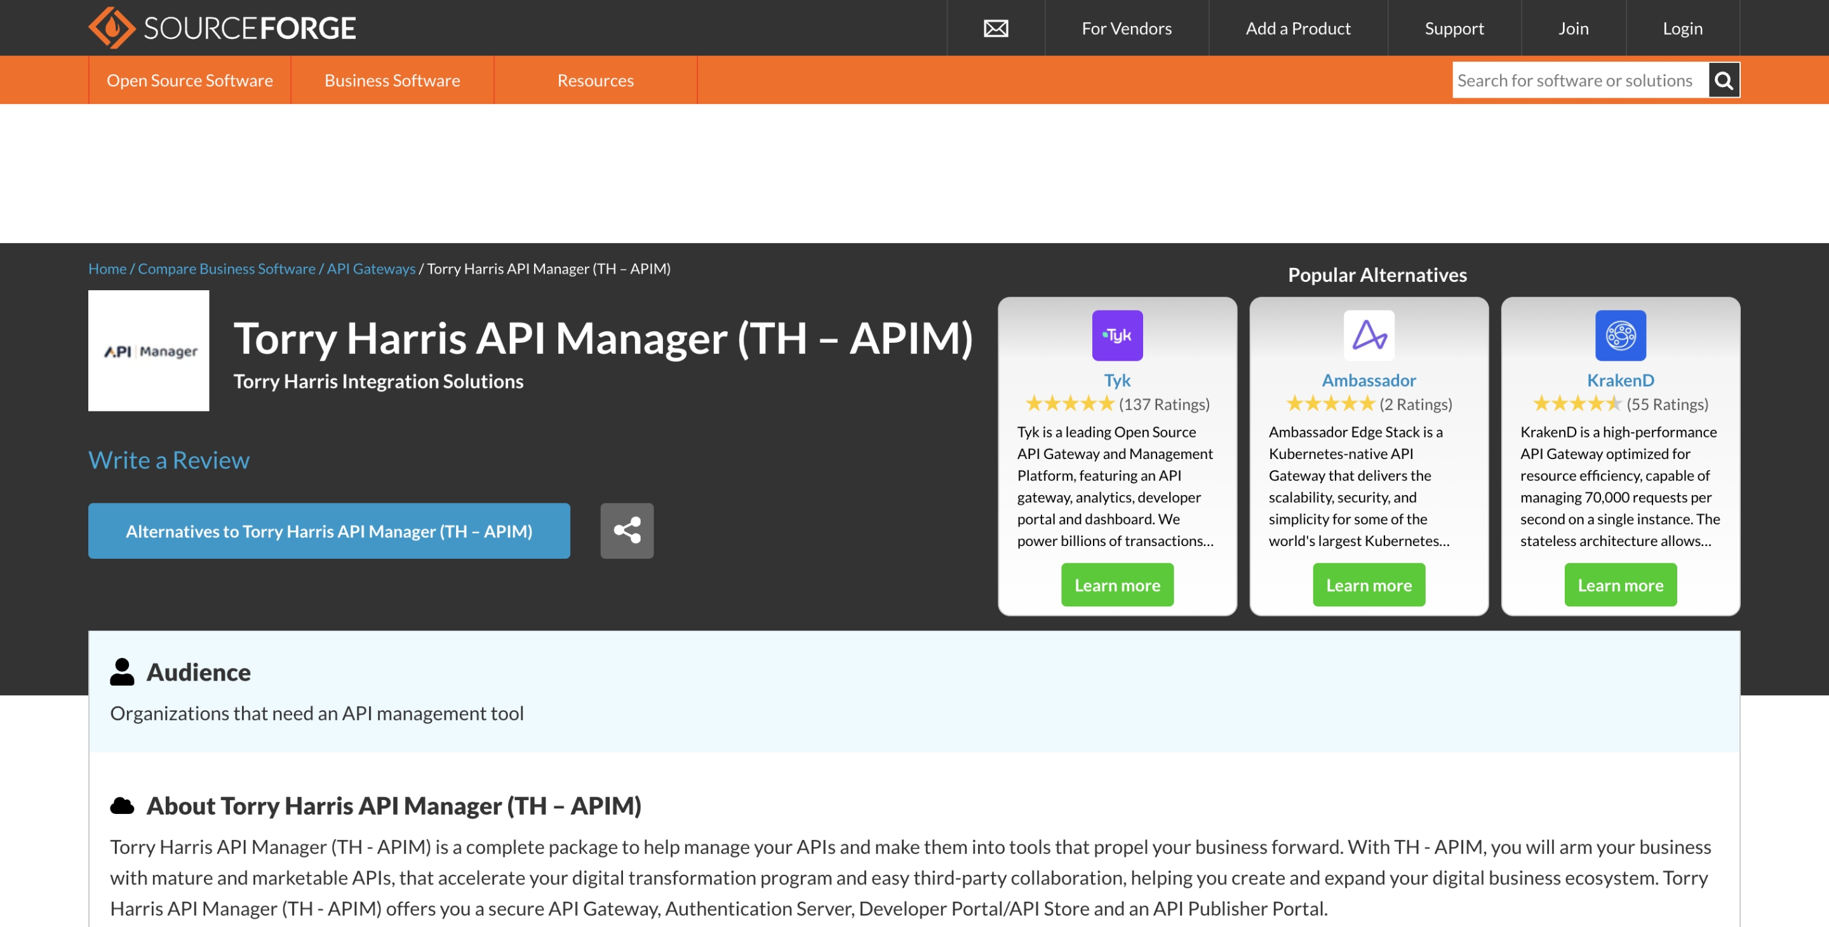Image resolution: width=1829 pixels, height=927 pixels.
Task: Click the "(2 Ratings)" text for Ambassador
Action: 1416,404
